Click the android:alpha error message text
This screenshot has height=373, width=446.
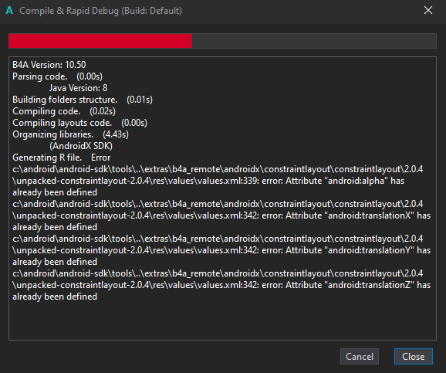pyautogui.click(x=218, y=181)
